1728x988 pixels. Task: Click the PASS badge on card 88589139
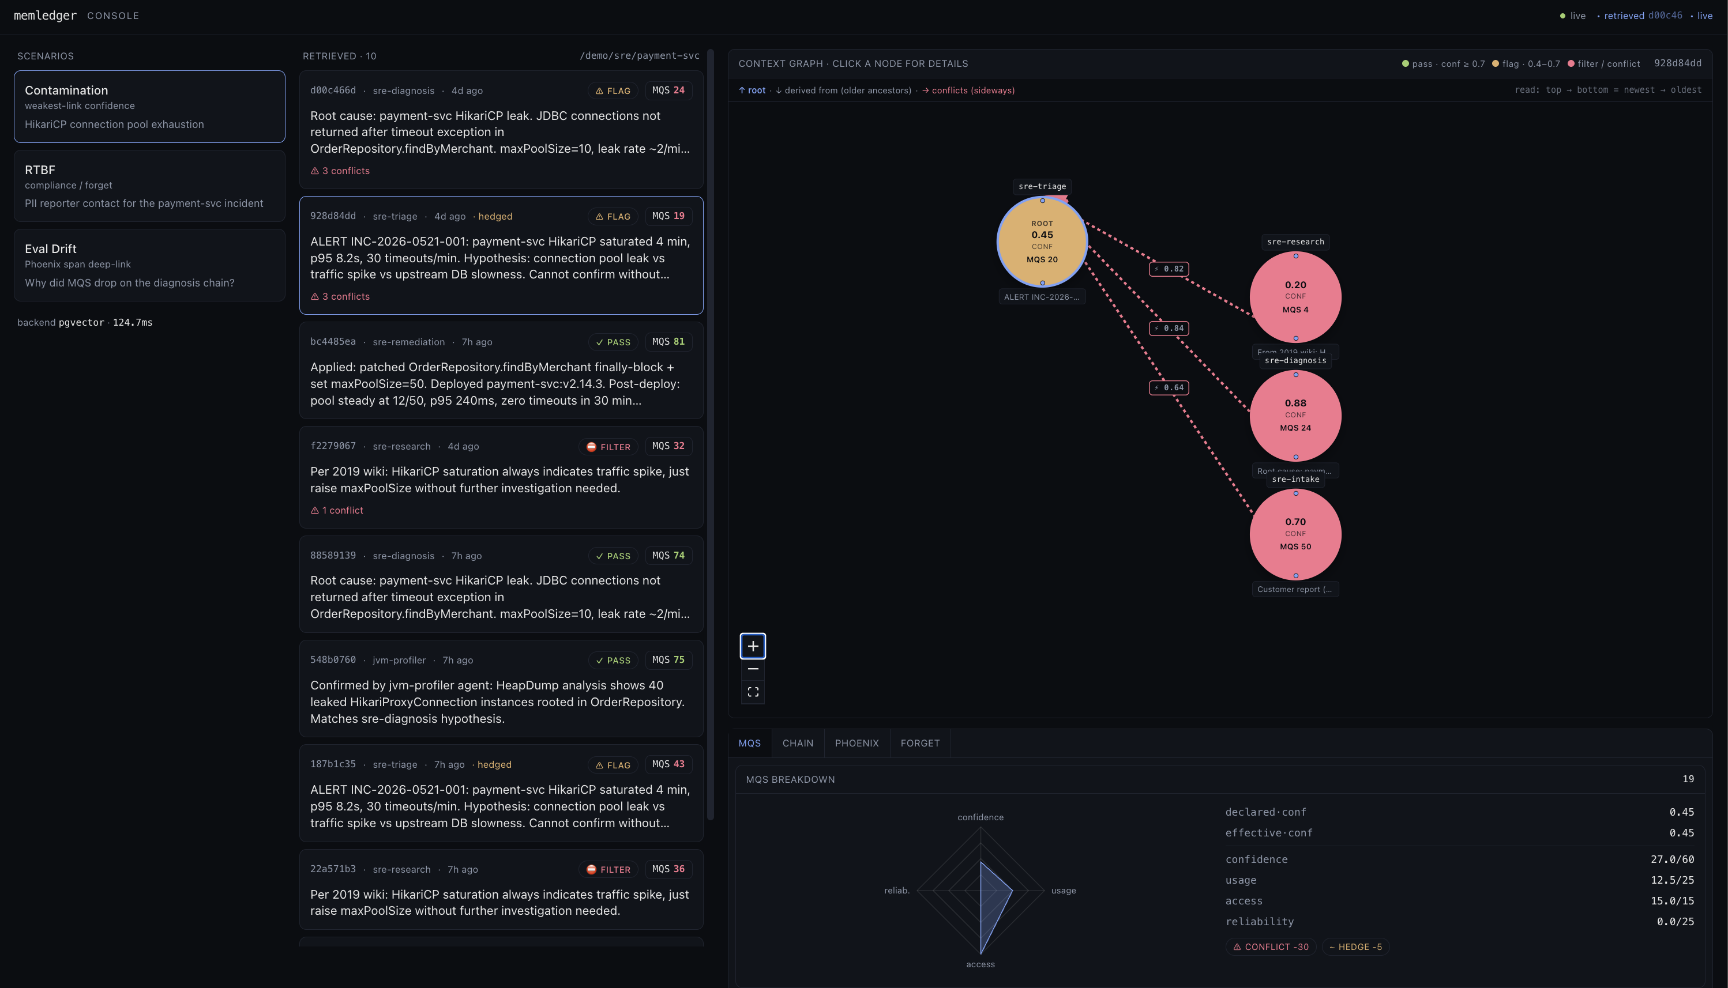[x=613, y=556]
